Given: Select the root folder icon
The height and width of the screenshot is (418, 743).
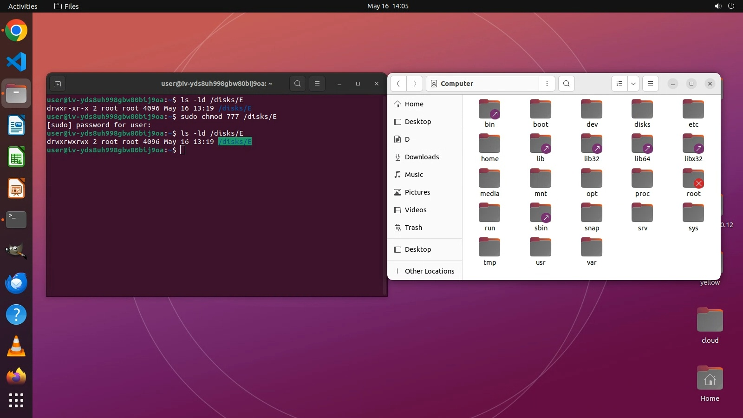Looking at the screenshot, I should click(x=693, y=179).
